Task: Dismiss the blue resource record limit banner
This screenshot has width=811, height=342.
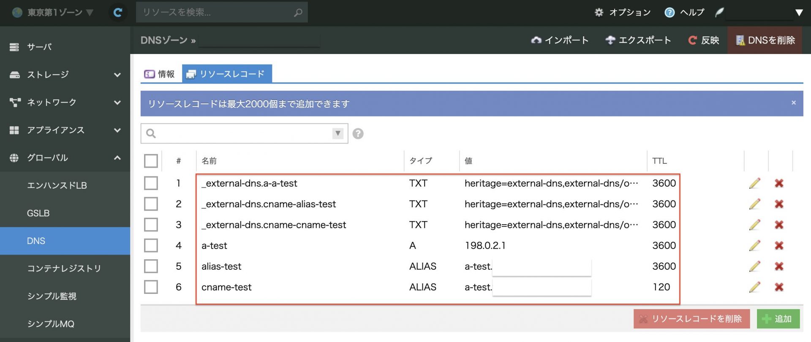Action: tap(793, 103)
